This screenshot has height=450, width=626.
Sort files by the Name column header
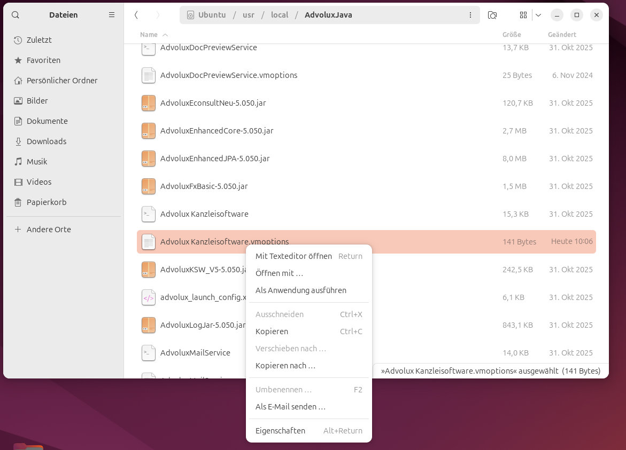[149, 35]
